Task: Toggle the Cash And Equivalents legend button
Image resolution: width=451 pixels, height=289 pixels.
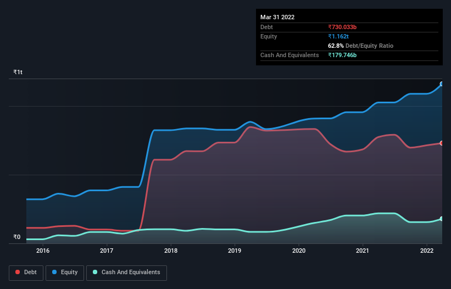Action: [x=126, y=273]
